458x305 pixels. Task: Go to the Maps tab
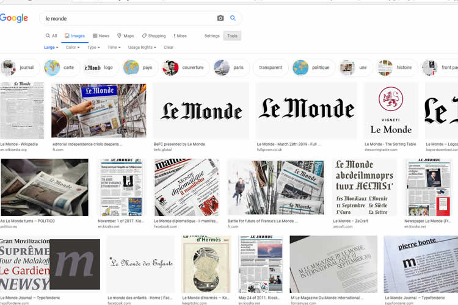[x=126, y=36]
